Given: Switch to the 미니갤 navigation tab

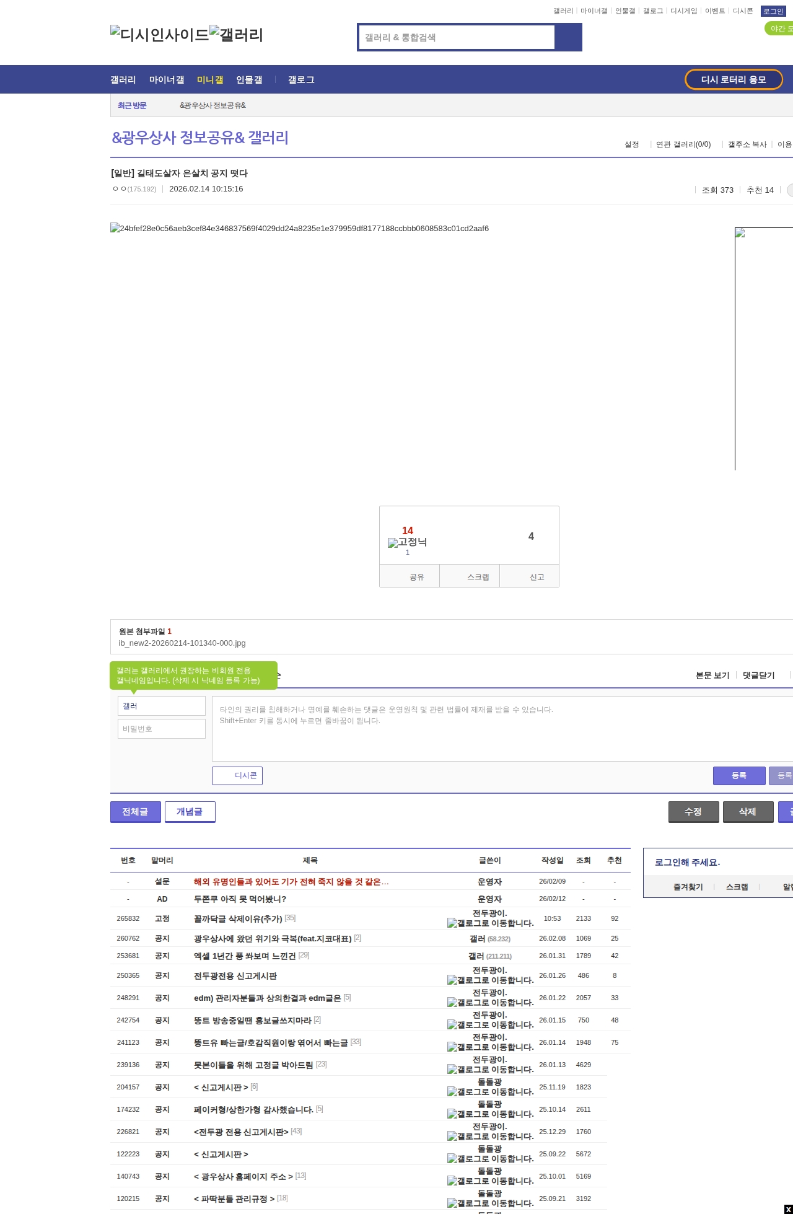Looking at the screenshot, I should pos(209,80).
